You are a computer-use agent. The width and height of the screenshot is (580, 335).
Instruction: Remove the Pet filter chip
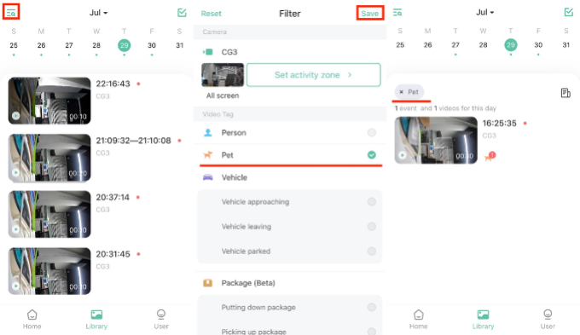[402, 92]
